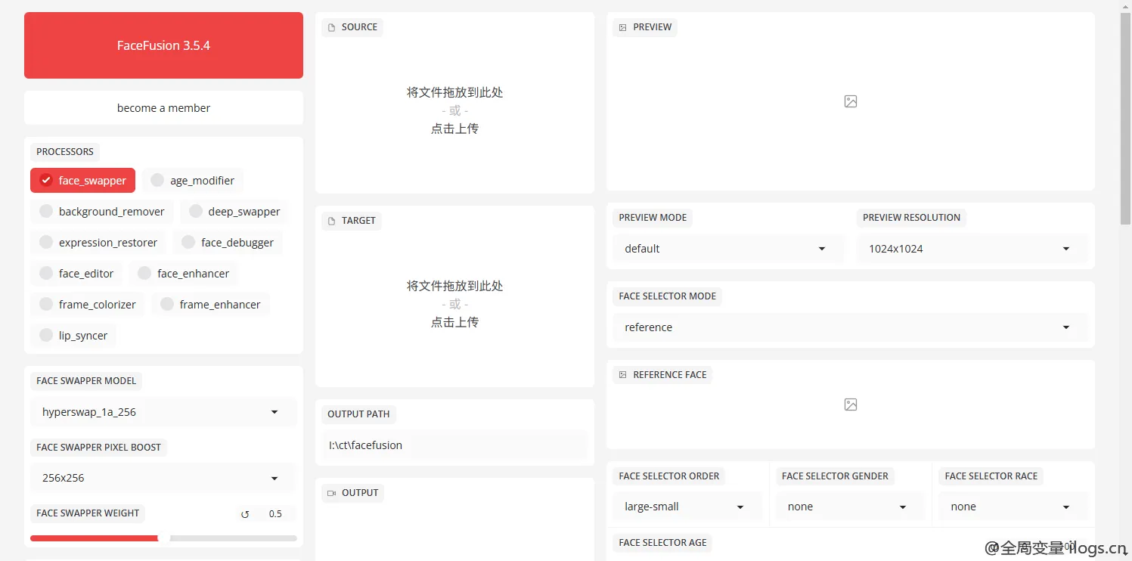Toggle the face_enhancer processor checkbox

point(144,274)
